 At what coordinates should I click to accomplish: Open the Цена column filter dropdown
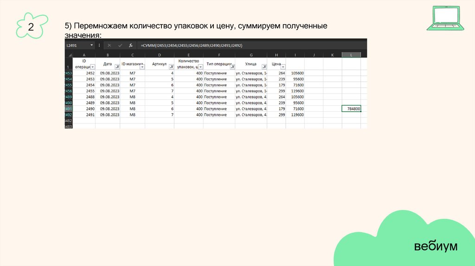coord(282,67)
